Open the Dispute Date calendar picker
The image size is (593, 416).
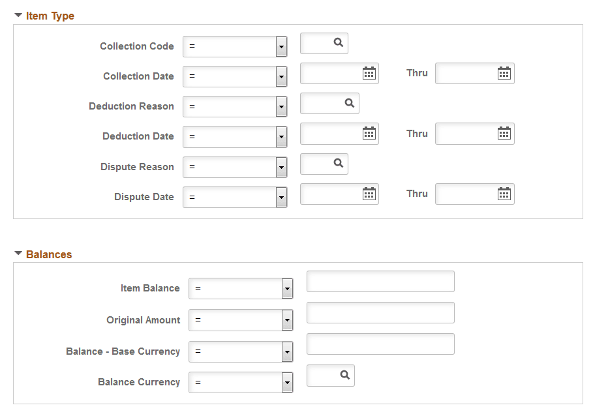371,193
